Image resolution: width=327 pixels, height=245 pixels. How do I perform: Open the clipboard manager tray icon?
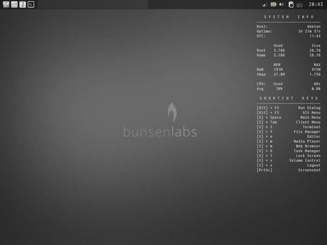(x=291, y=4)
